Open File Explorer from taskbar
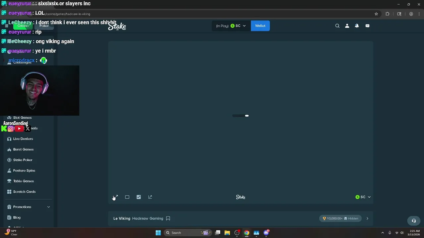The image size is (424, 238). click(x=227, y=233)
